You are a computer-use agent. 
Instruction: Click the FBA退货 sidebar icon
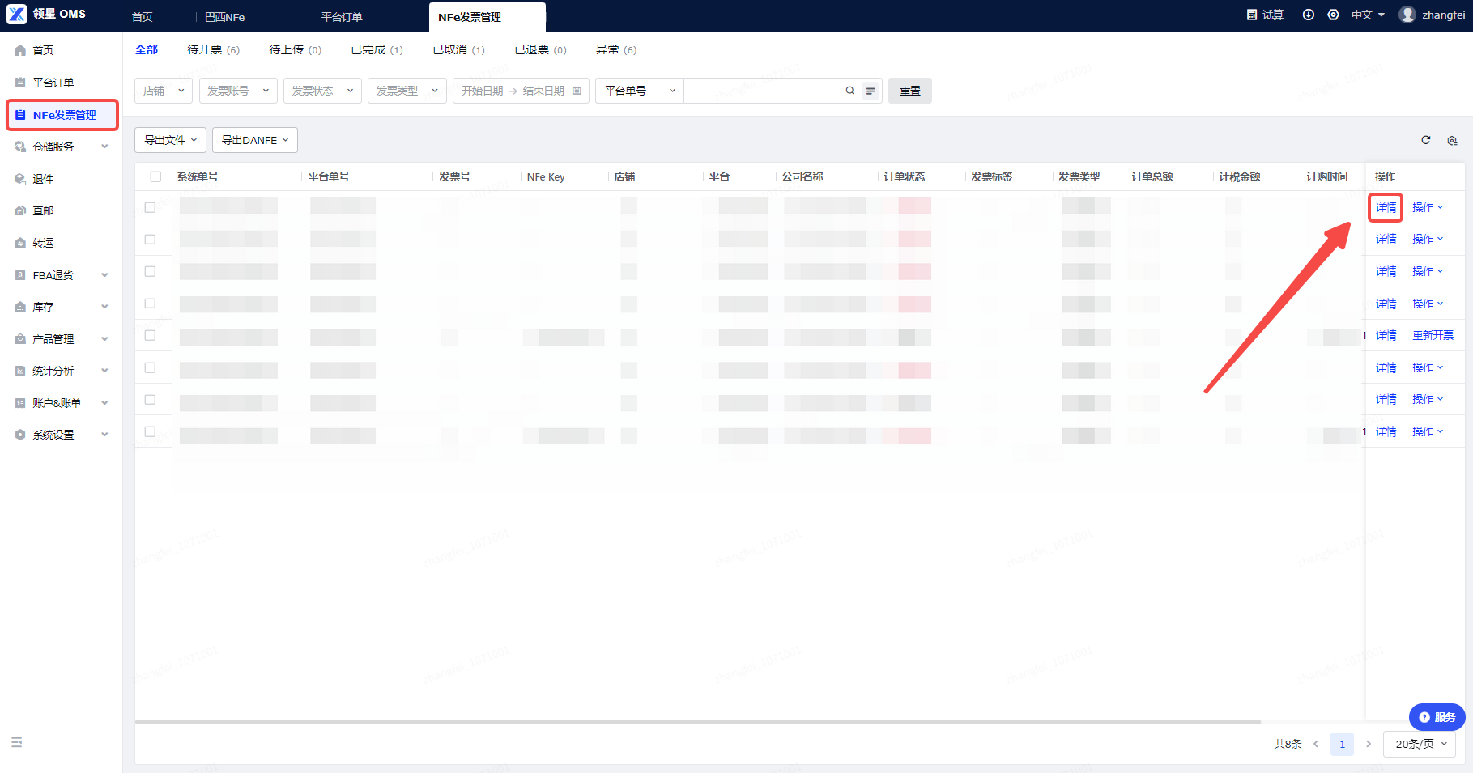[20, 275]
